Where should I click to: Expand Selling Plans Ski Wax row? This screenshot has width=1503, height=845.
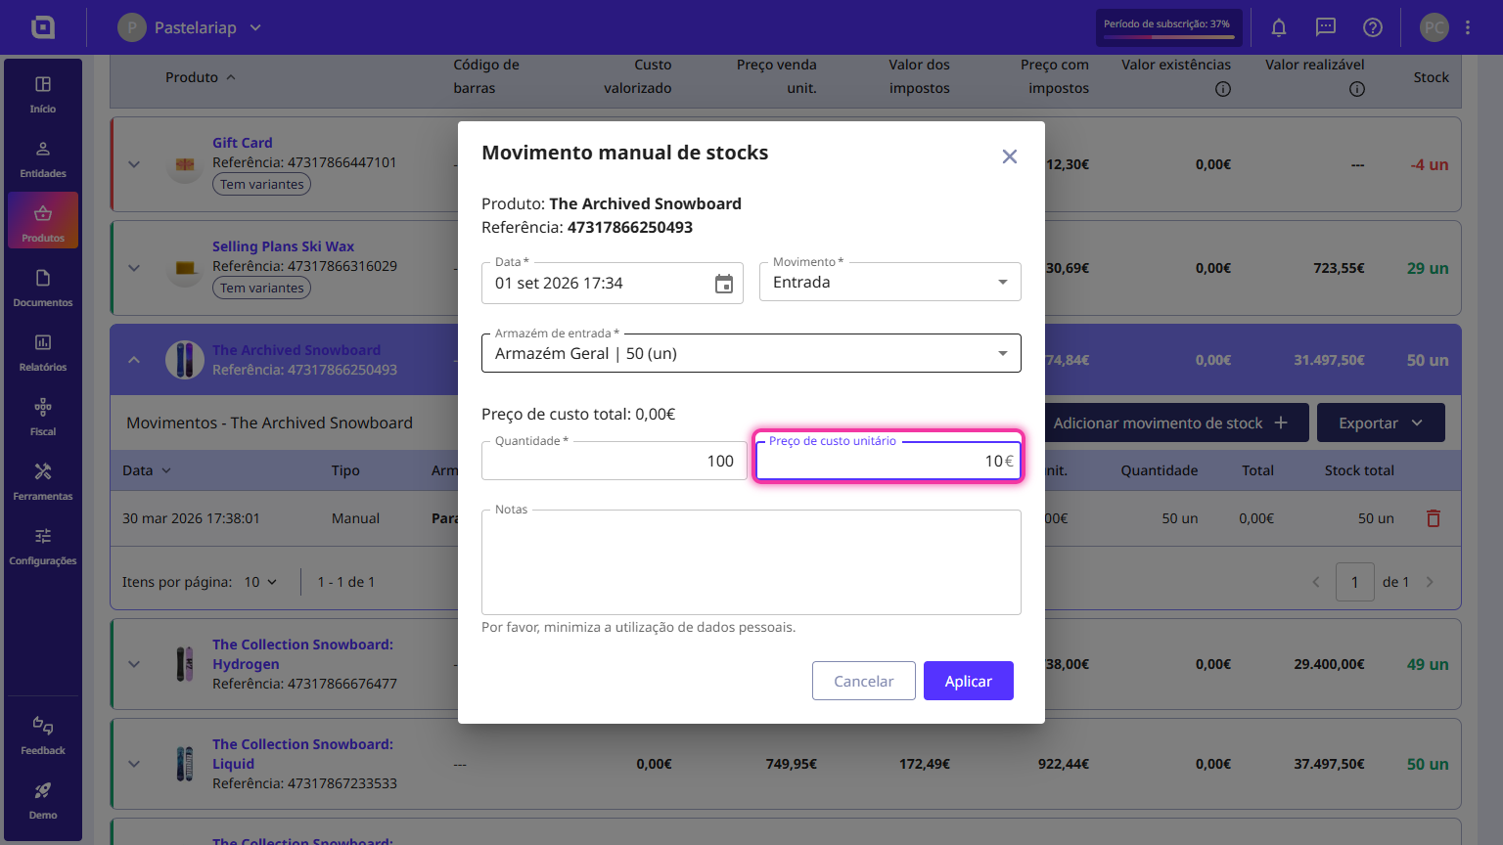coord(134,268)
